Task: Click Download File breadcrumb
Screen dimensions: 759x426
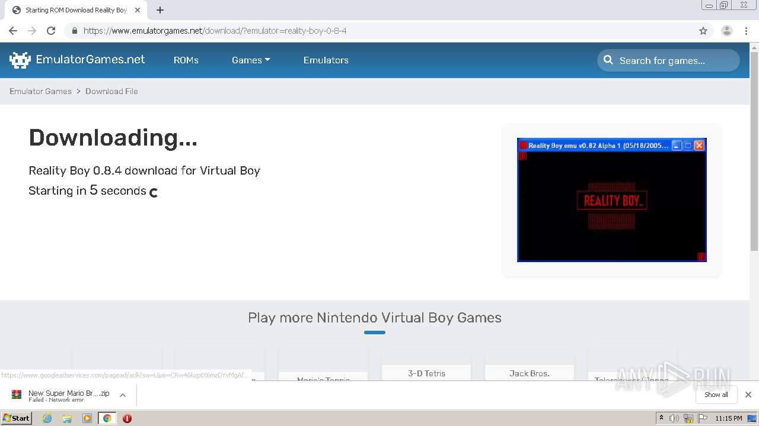Action: click(111, 91)
